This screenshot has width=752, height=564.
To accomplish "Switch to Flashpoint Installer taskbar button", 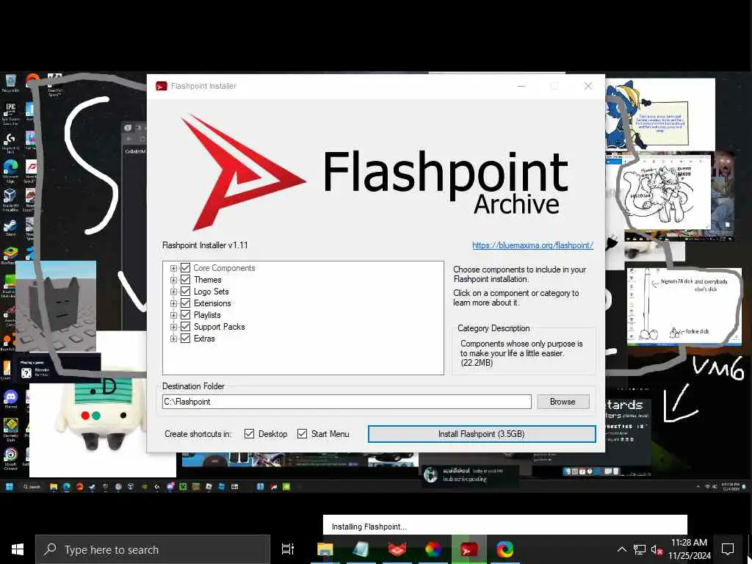I will click(x=469, y=549).
